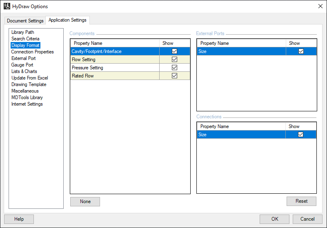
Task: Toggle Pressure Setting Show checkbox
Action: coord(175,68)
